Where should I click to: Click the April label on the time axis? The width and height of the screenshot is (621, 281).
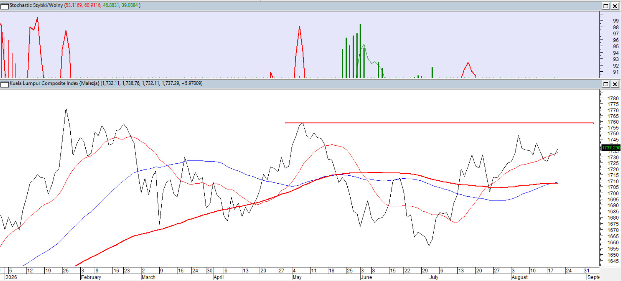[x=218, y=277]
